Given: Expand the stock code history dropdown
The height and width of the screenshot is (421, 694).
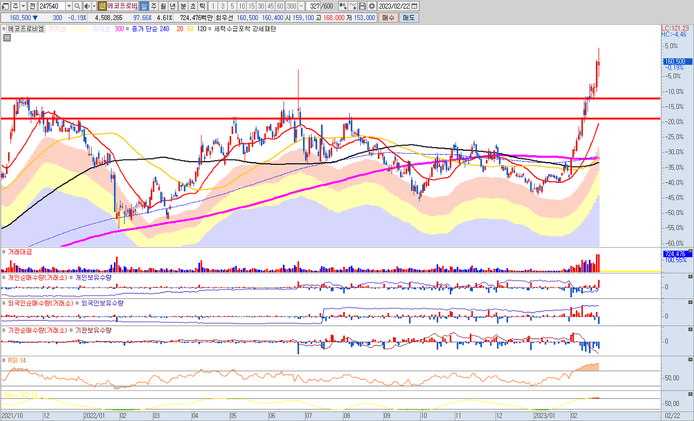Looking at the screenshot, I should point(69,6).
